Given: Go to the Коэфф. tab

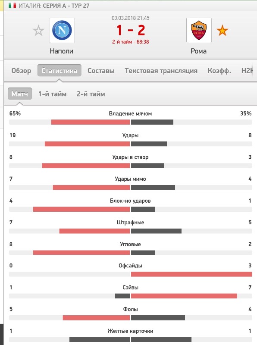Looking at the screenshot, I should tap(219, 71).
